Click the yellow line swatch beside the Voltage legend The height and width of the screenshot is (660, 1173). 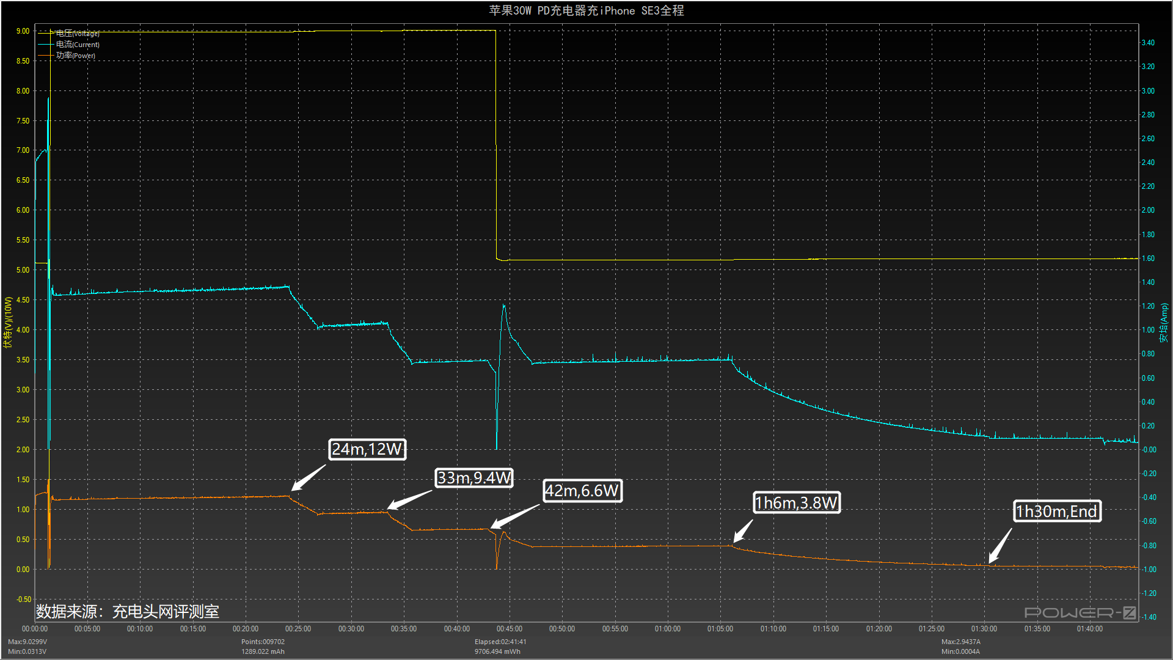pyautogui.click(x=46, y=34)
